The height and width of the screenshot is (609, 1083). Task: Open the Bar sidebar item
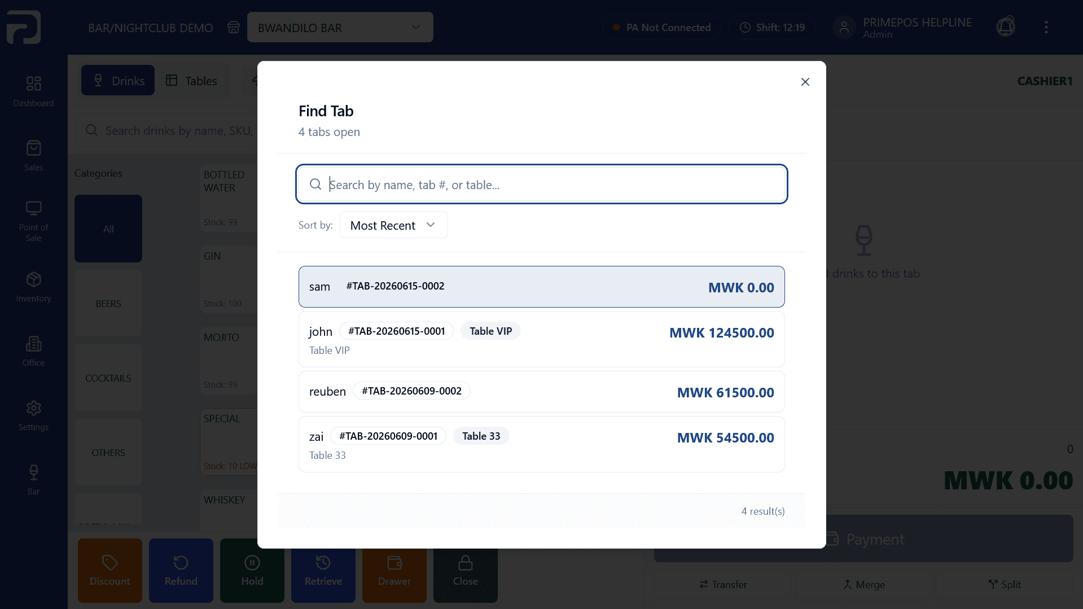pos(33,480)
